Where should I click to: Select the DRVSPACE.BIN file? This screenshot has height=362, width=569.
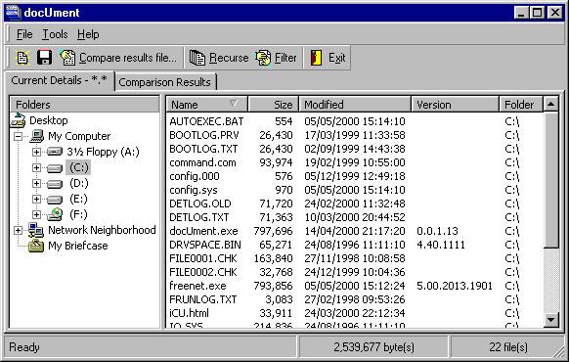pos(205,246)
